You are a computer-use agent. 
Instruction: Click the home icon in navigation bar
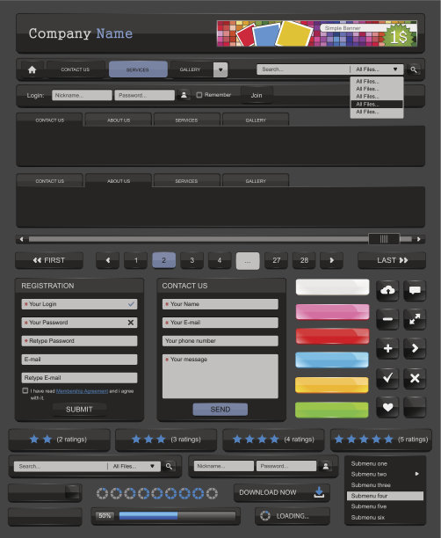click(32, 69)
